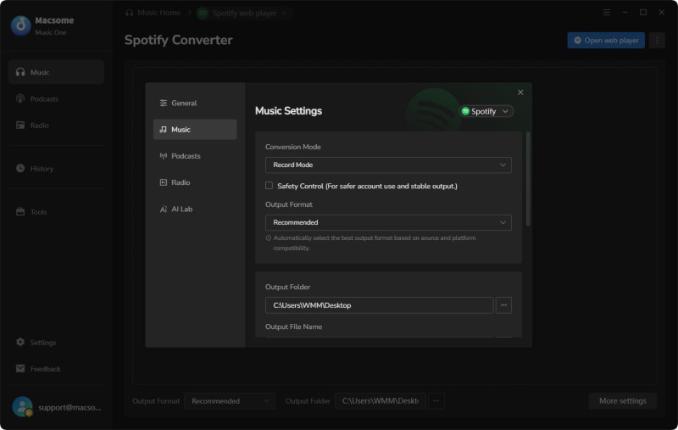Viewport: 678px width, 430px height.
Task: Expand bottom bar Output Format Recommended dropdown
Action: 230,401
